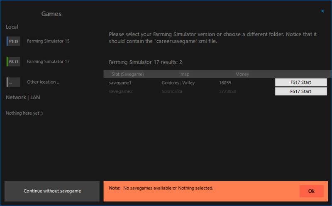Viewport: 332px width, 206px height.
Task: Click the green FS 17 icon badge
Action: (13, 61)
